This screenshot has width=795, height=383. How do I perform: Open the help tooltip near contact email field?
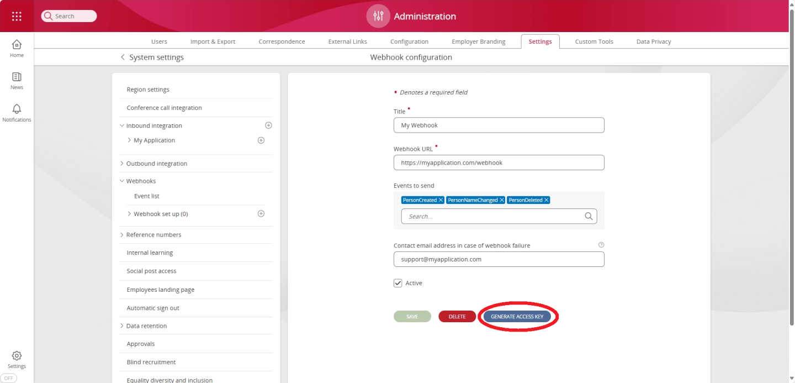(601, 244)
